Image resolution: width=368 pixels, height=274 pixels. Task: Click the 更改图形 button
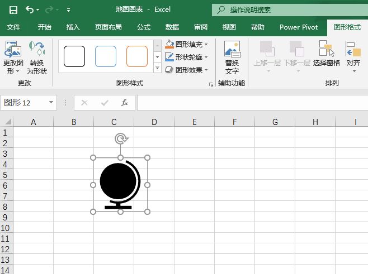13,57
